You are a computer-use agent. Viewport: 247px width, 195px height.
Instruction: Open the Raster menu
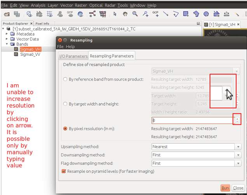(x=81, y=5)
